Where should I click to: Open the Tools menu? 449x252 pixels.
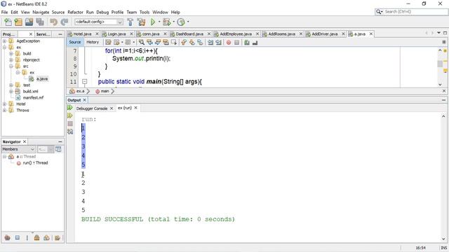tap(145, 12)
